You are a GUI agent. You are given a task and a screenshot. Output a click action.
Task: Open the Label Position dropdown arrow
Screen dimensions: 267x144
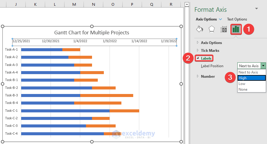pyautogui.click(x=263, y=66)
